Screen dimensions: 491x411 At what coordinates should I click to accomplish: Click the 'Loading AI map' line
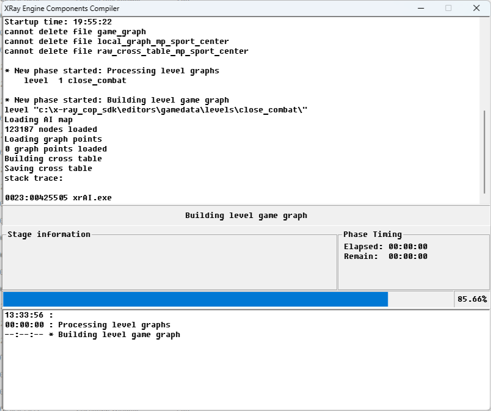point(38,120)
